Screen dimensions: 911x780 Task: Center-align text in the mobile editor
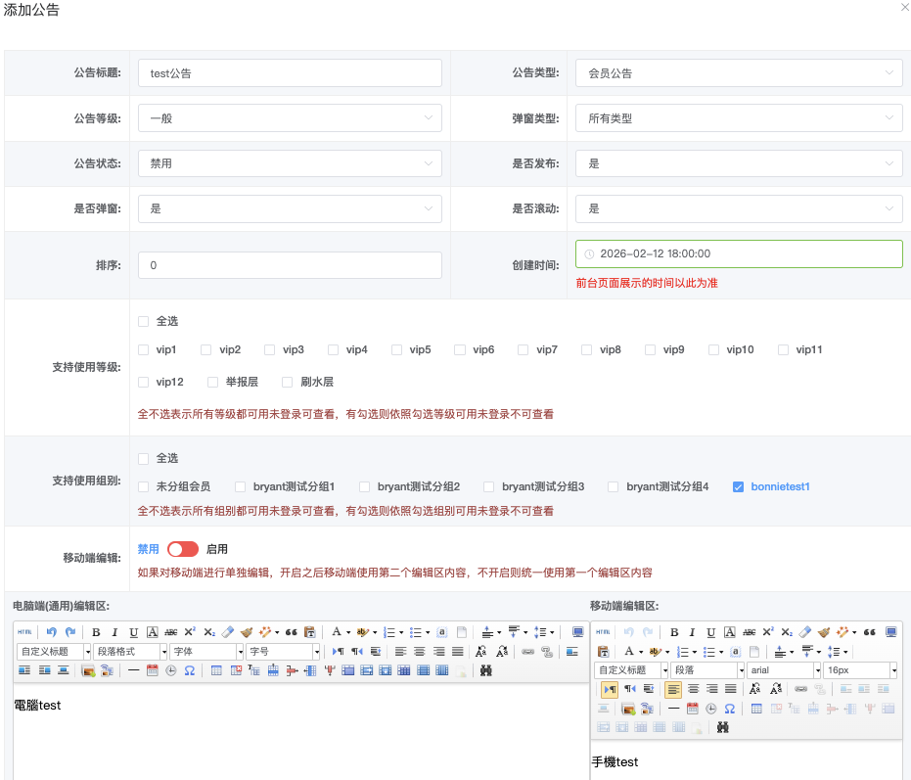pyautogui.click(x=693, y=690)
